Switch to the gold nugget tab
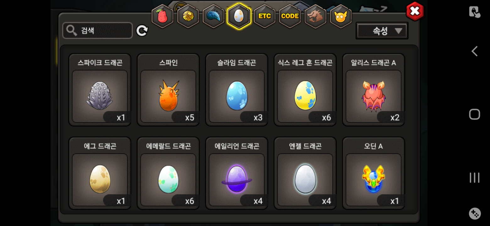 pos(188,16)
